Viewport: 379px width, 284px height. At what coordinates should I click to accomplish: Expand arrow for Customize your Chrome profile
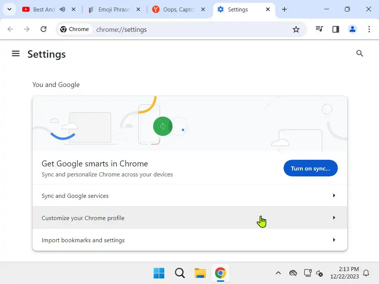tap(334, 217)
